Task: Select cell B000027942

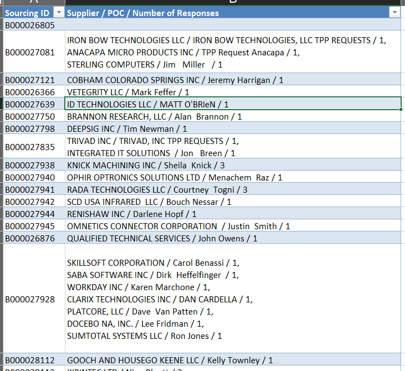Action: pyautogui.click(x=34, y=201)
